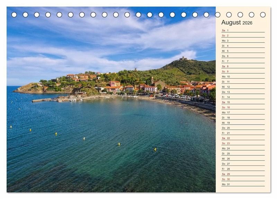Select the So 9 calendar row
This screenshot has width=277, height=199.
[x=243, y=71]
